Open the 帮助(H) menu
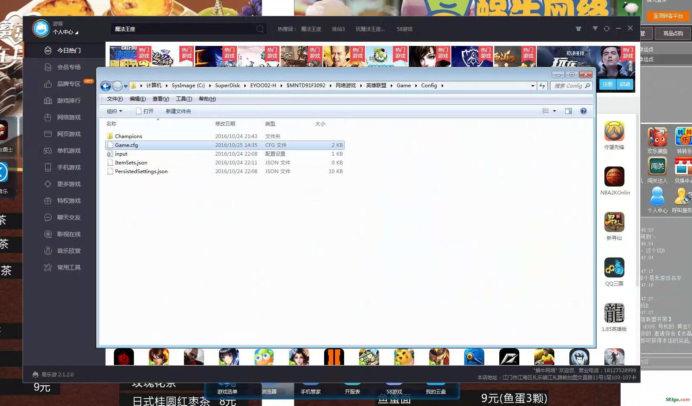Image resolution: width=692 pixels, height=406 pixels. 207,99
